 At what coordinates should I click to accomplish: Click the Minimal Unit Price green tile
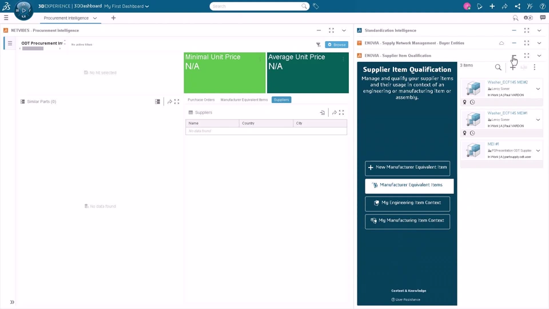224,73
